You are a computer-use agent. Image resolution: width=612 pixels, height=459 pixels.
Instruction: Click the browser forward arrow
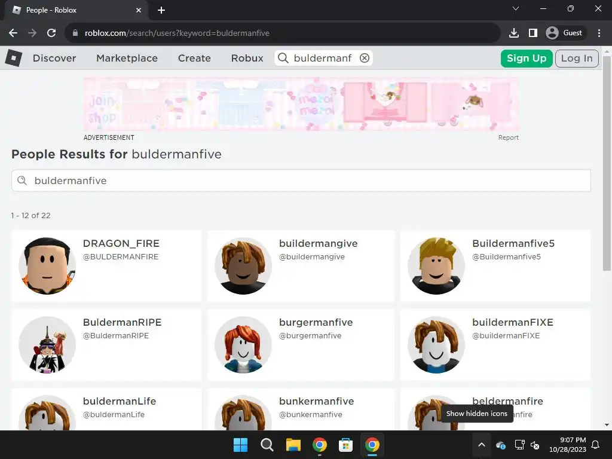pos(32,33)
